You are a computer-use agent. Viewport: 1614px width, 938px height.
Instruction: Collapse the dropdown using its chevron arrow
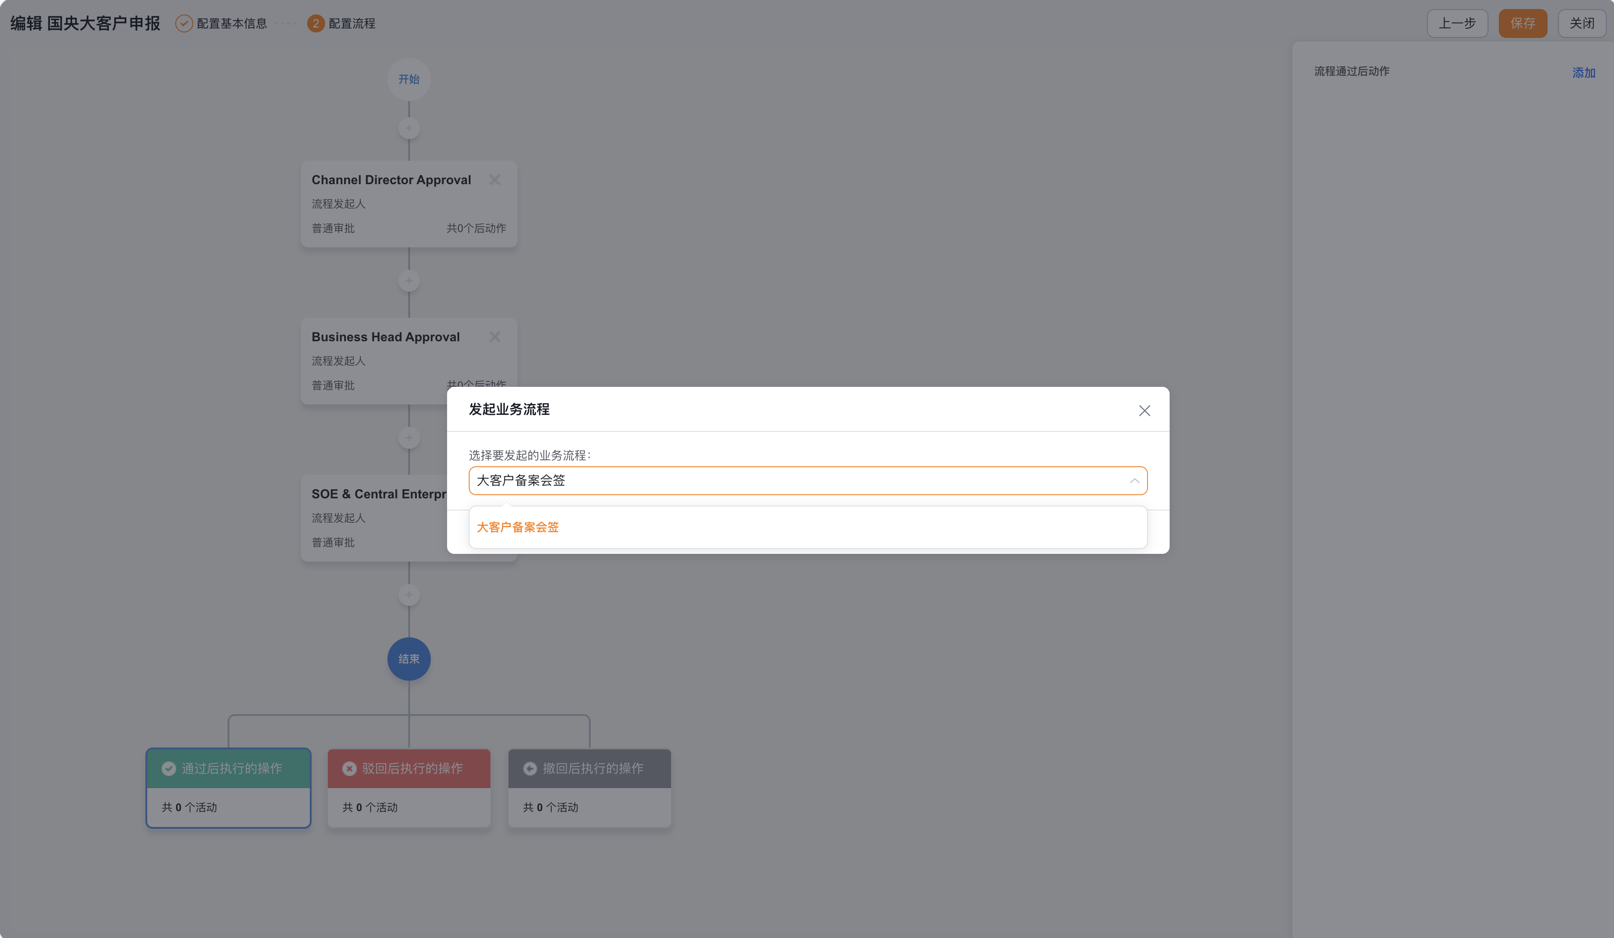click(1134, 481)
